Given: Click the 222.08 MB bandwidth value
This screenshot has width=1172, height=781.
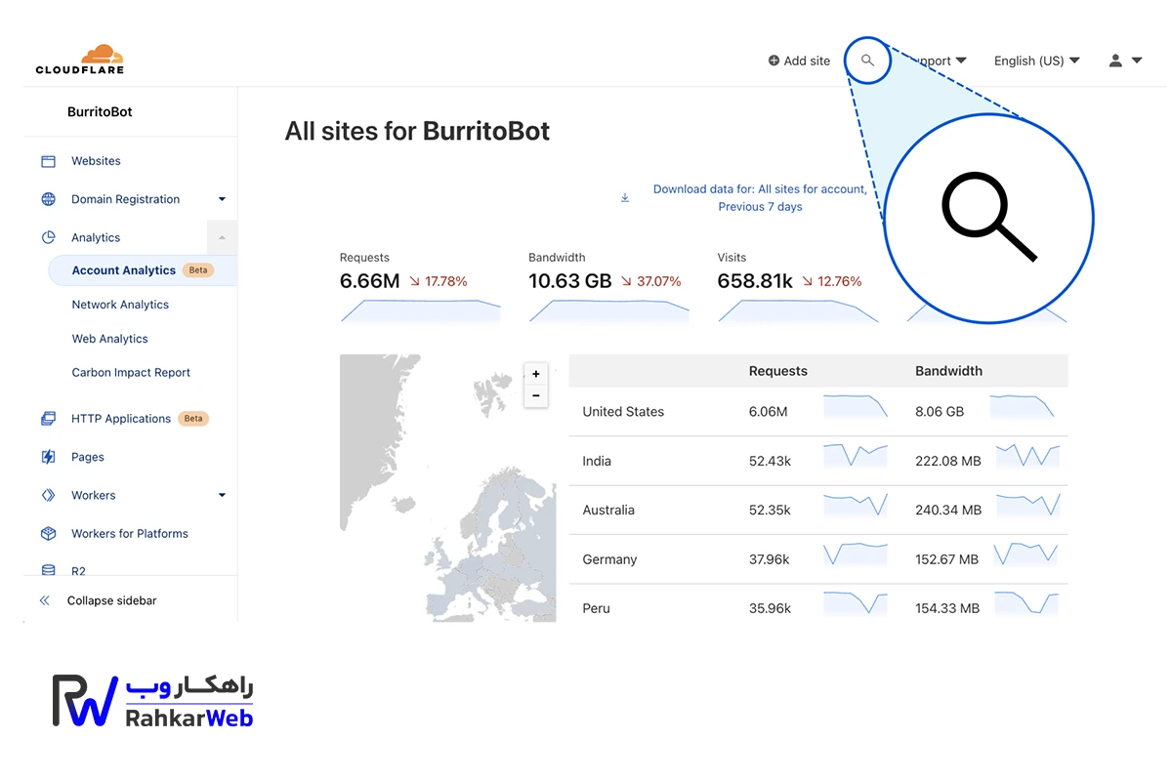Looking at the screenshot, I should (948, 461).
